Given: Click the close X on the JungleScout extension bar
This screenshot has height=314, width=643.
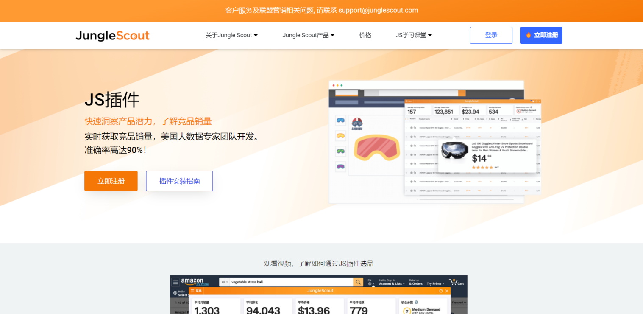Looking at the screenshot, I should [x=447, y=291].
